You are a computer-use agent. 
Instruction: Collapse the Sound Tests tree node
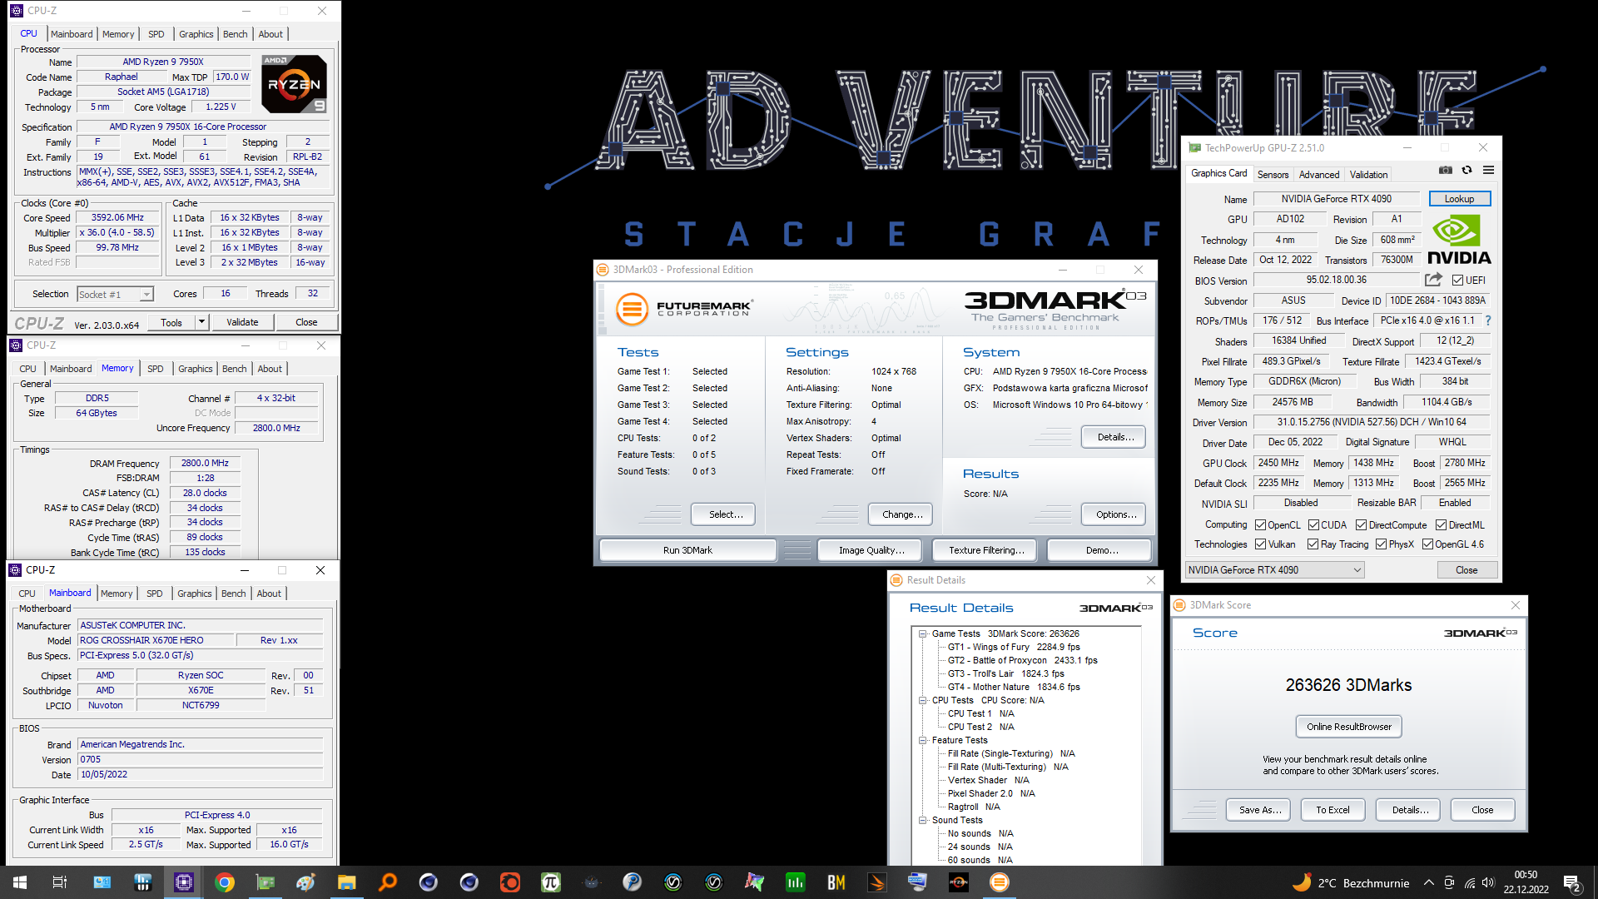pyautogui.click(x=923, y=821)
